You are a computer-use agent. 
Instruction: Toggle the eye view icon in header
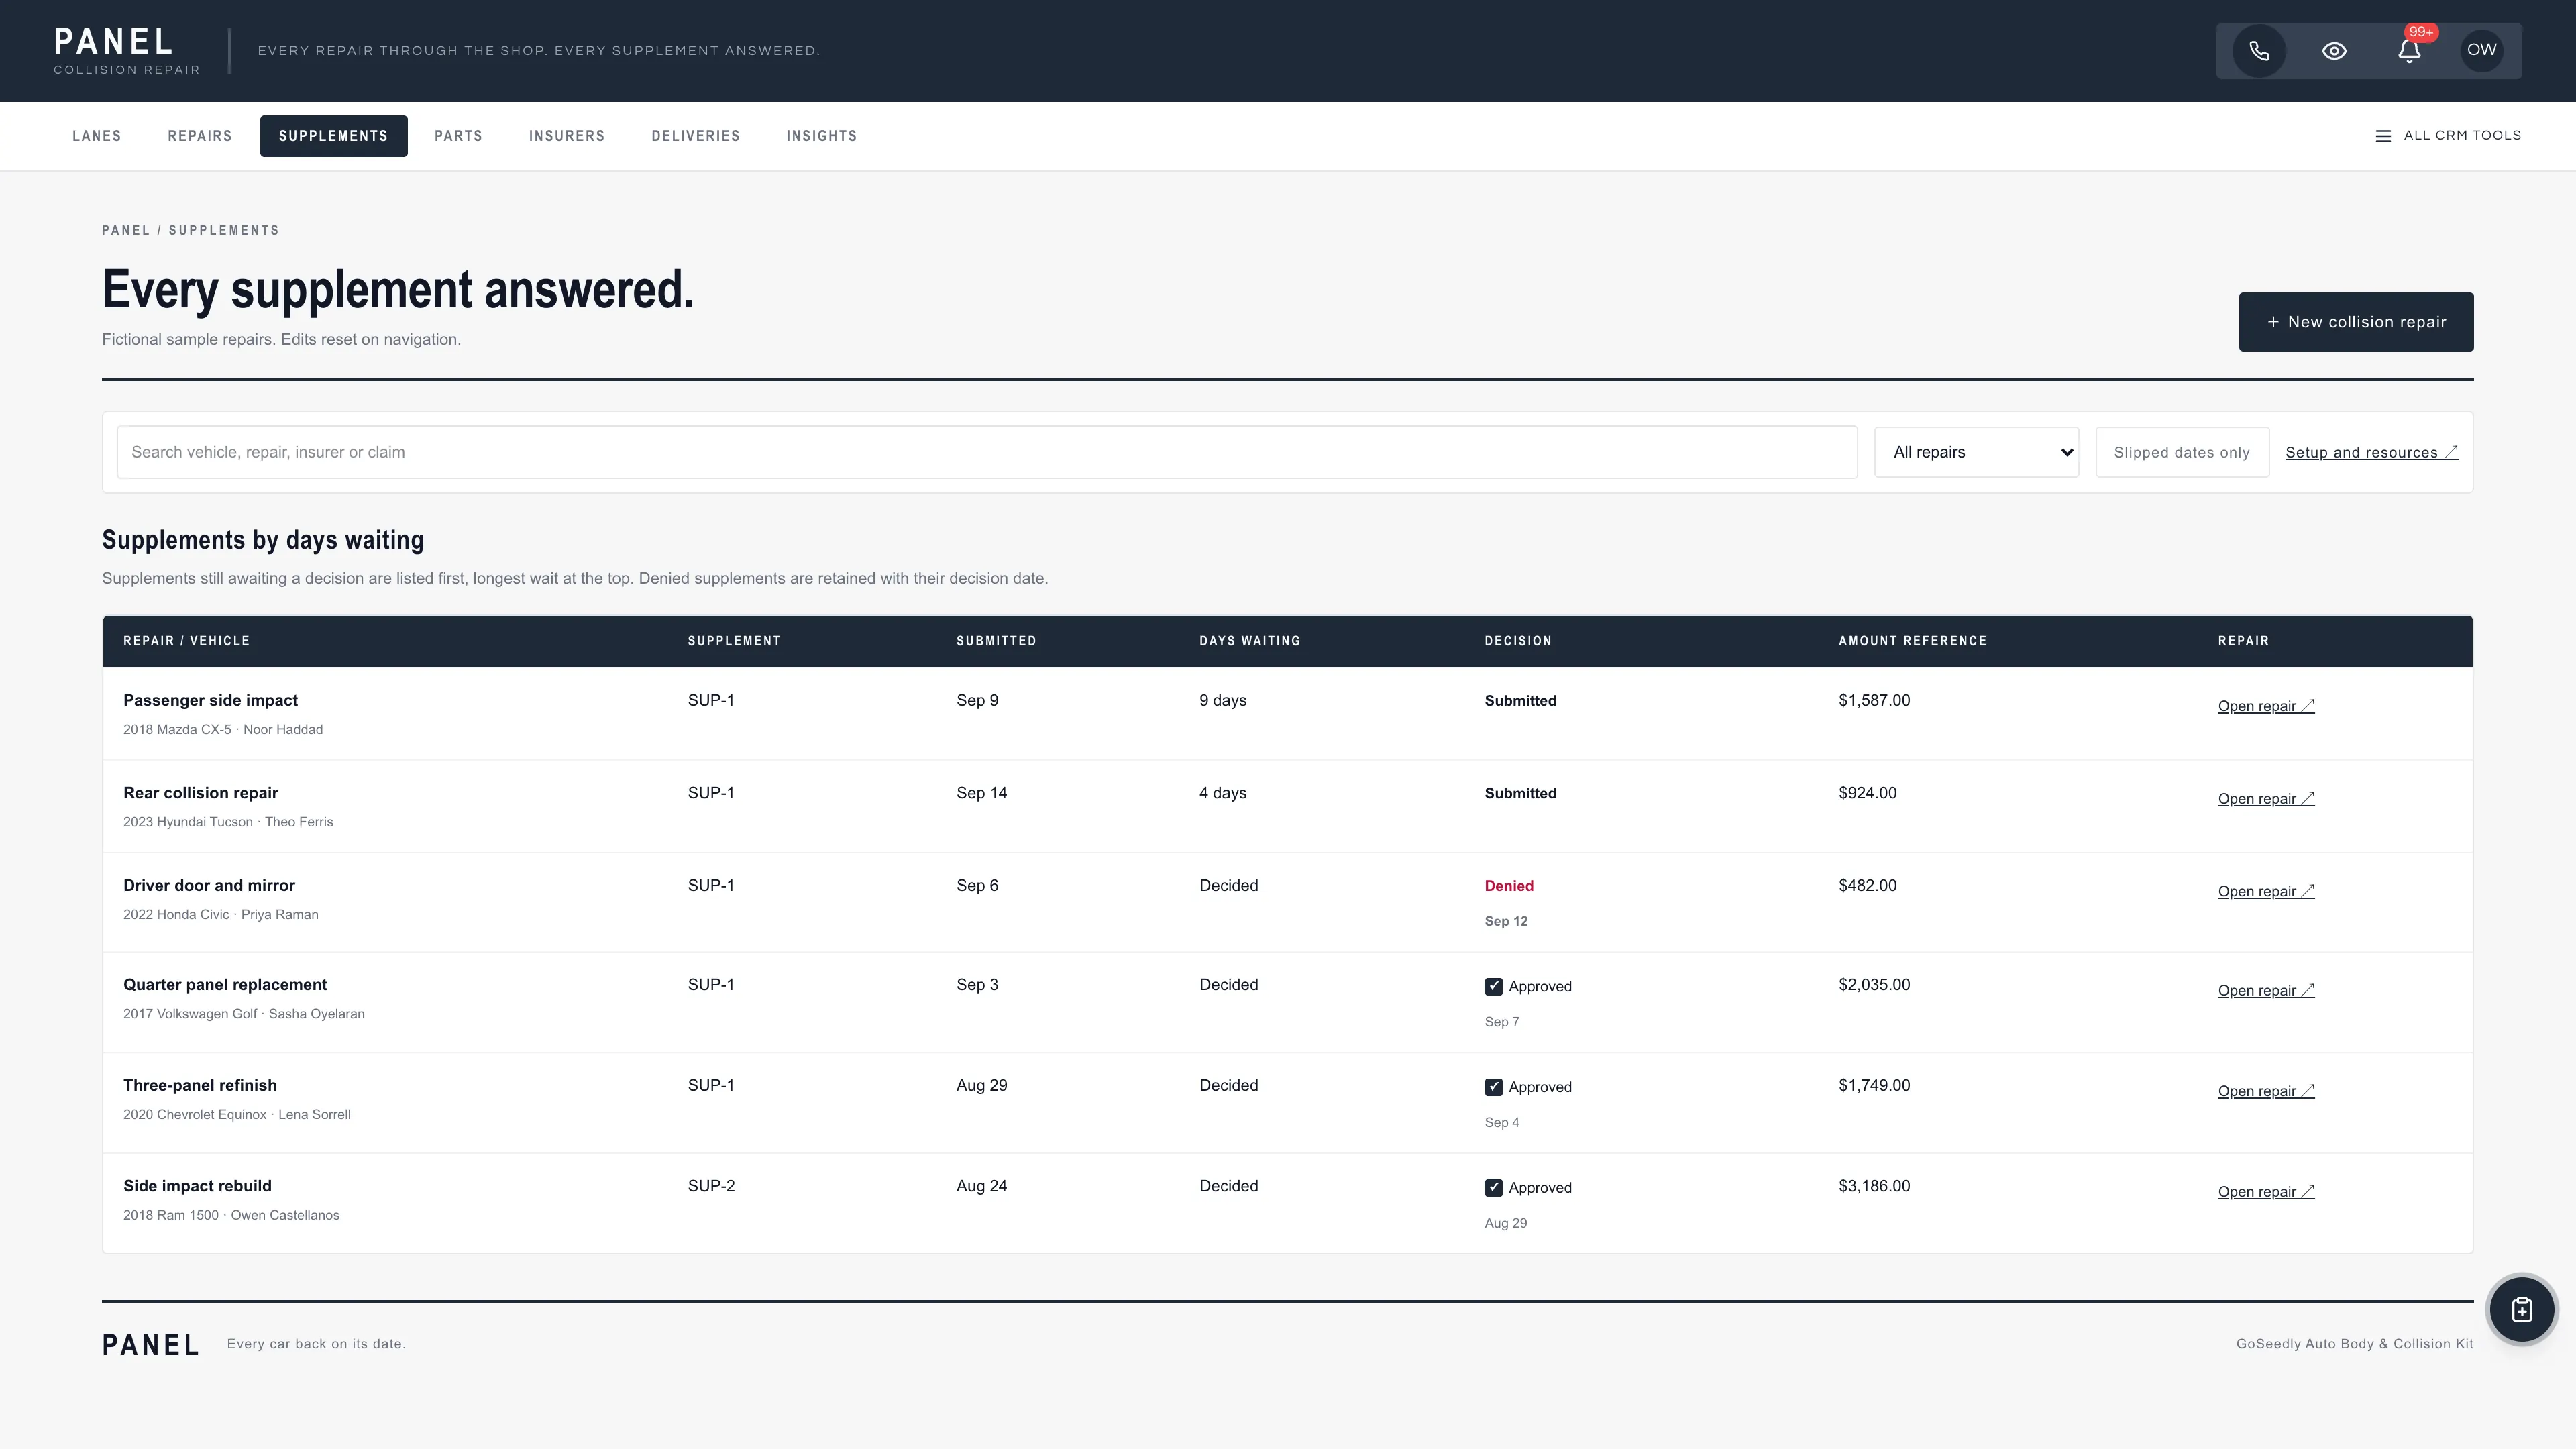[x=2334, y=51]
